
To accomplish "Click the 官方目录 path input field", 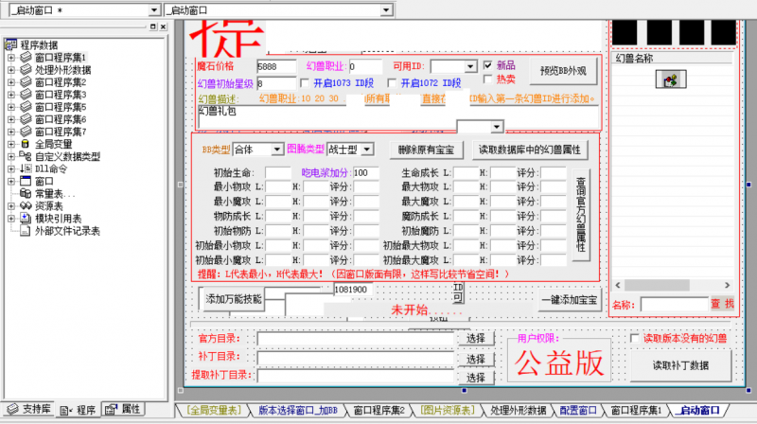I will (x=357, y=339).
